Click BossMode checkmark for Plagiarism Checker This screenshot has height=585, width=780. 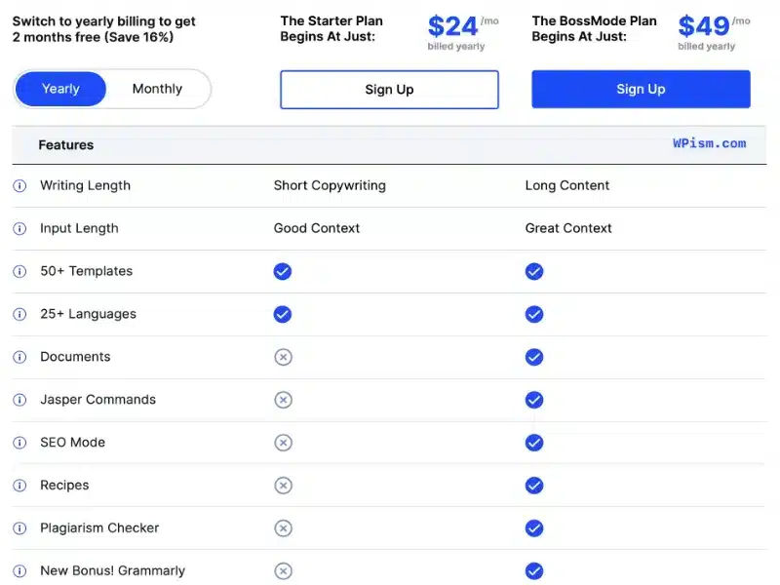point(534,528)
